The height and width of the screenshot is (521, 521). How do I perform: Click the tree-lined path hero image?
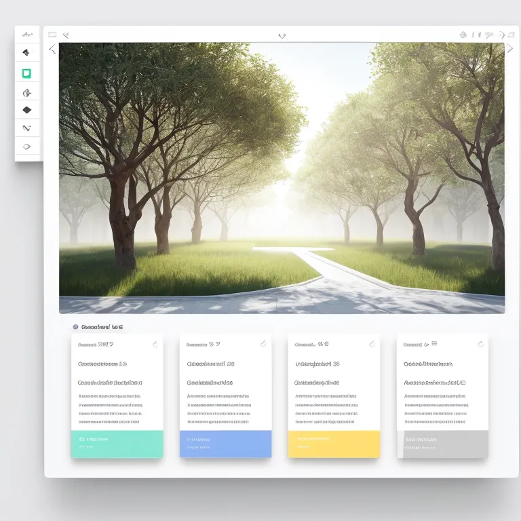[x=282, y=178]
